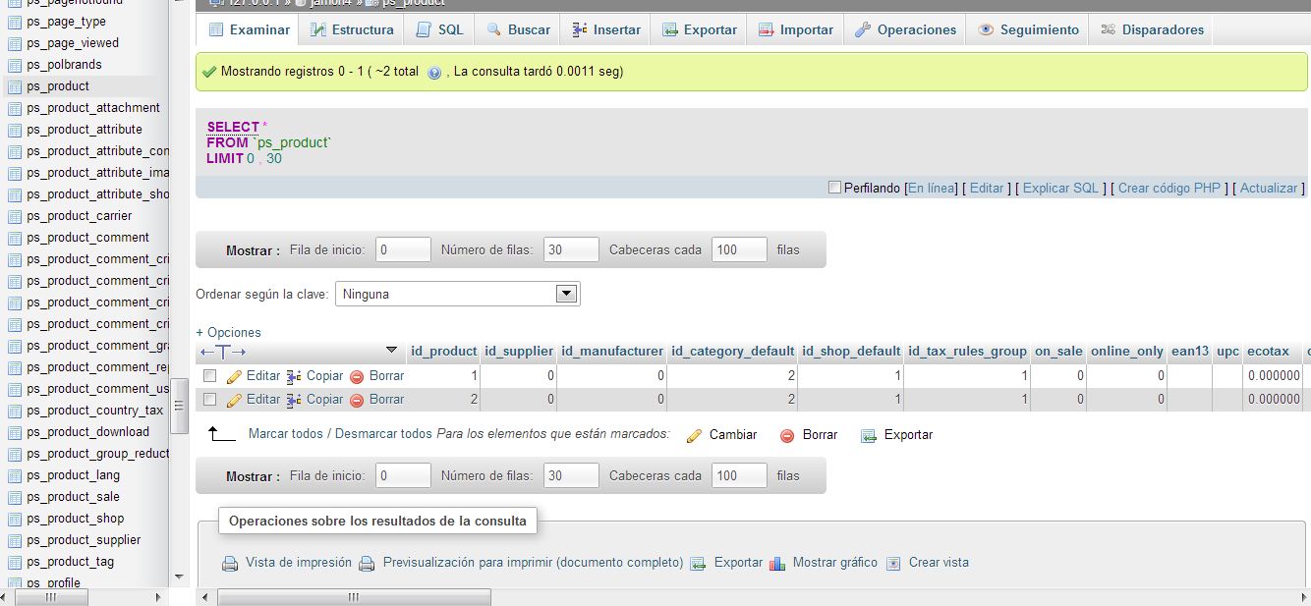Open the Seguimiento tab
This screenshot has height=606, width=1311.
click(x=1029, y=29)
